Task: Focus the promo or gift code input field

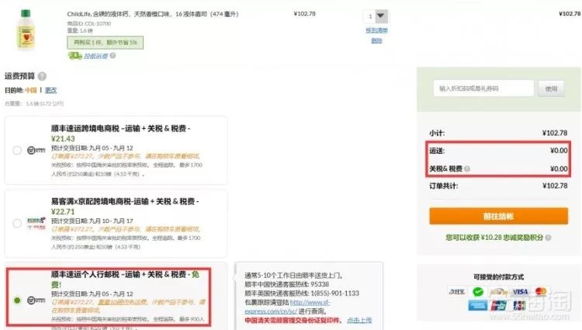Action: click(483, 89)
